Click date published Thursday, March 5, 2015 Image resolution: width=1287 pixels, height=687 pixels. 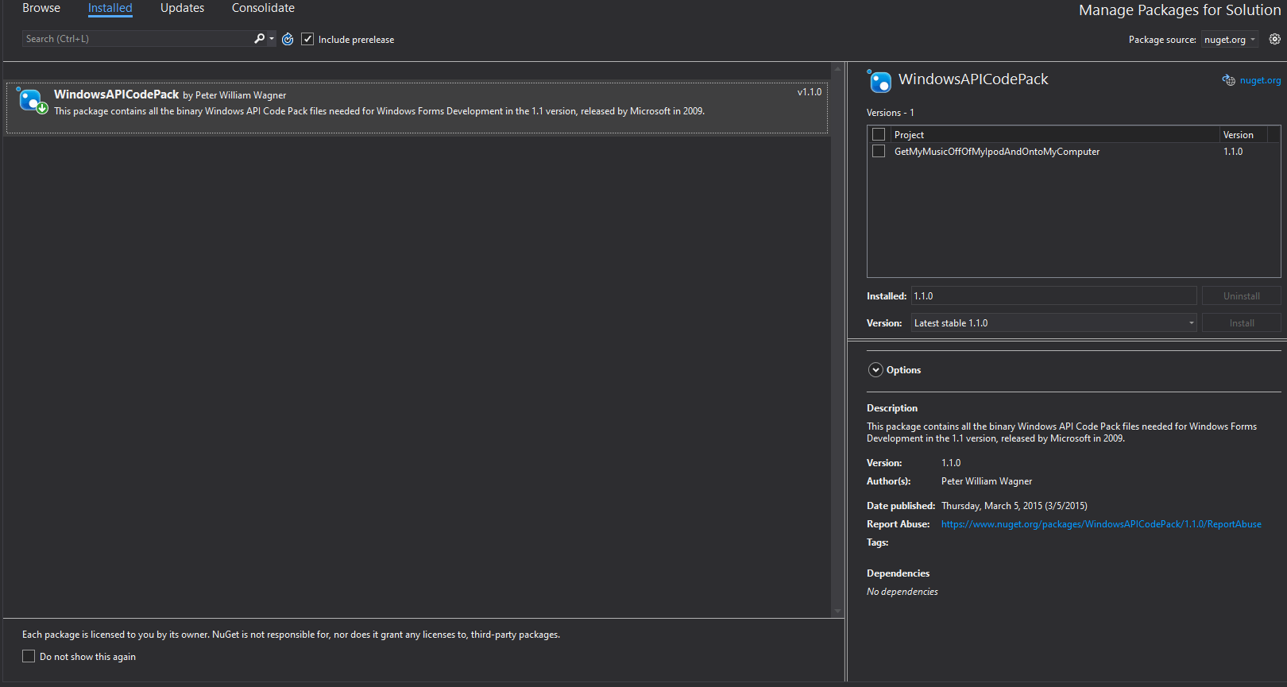click(x=1014, y=506)
